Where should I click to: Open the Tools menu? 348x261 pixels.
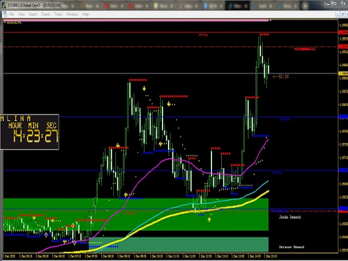58,15
